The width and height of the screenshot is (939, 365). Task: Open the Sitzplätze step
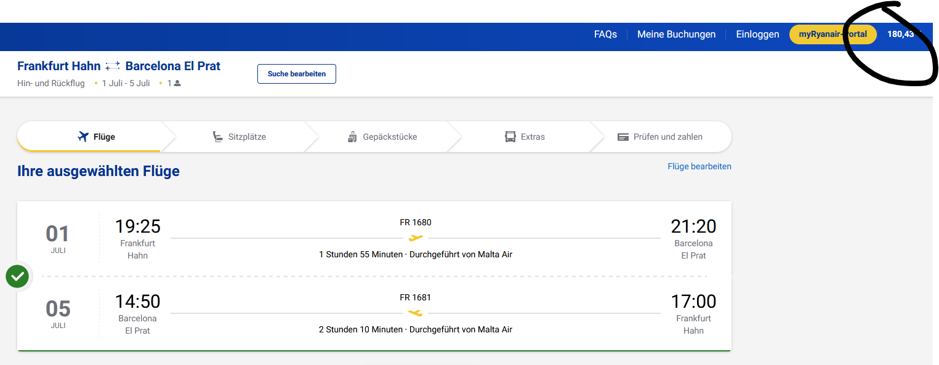click(239, 137)
